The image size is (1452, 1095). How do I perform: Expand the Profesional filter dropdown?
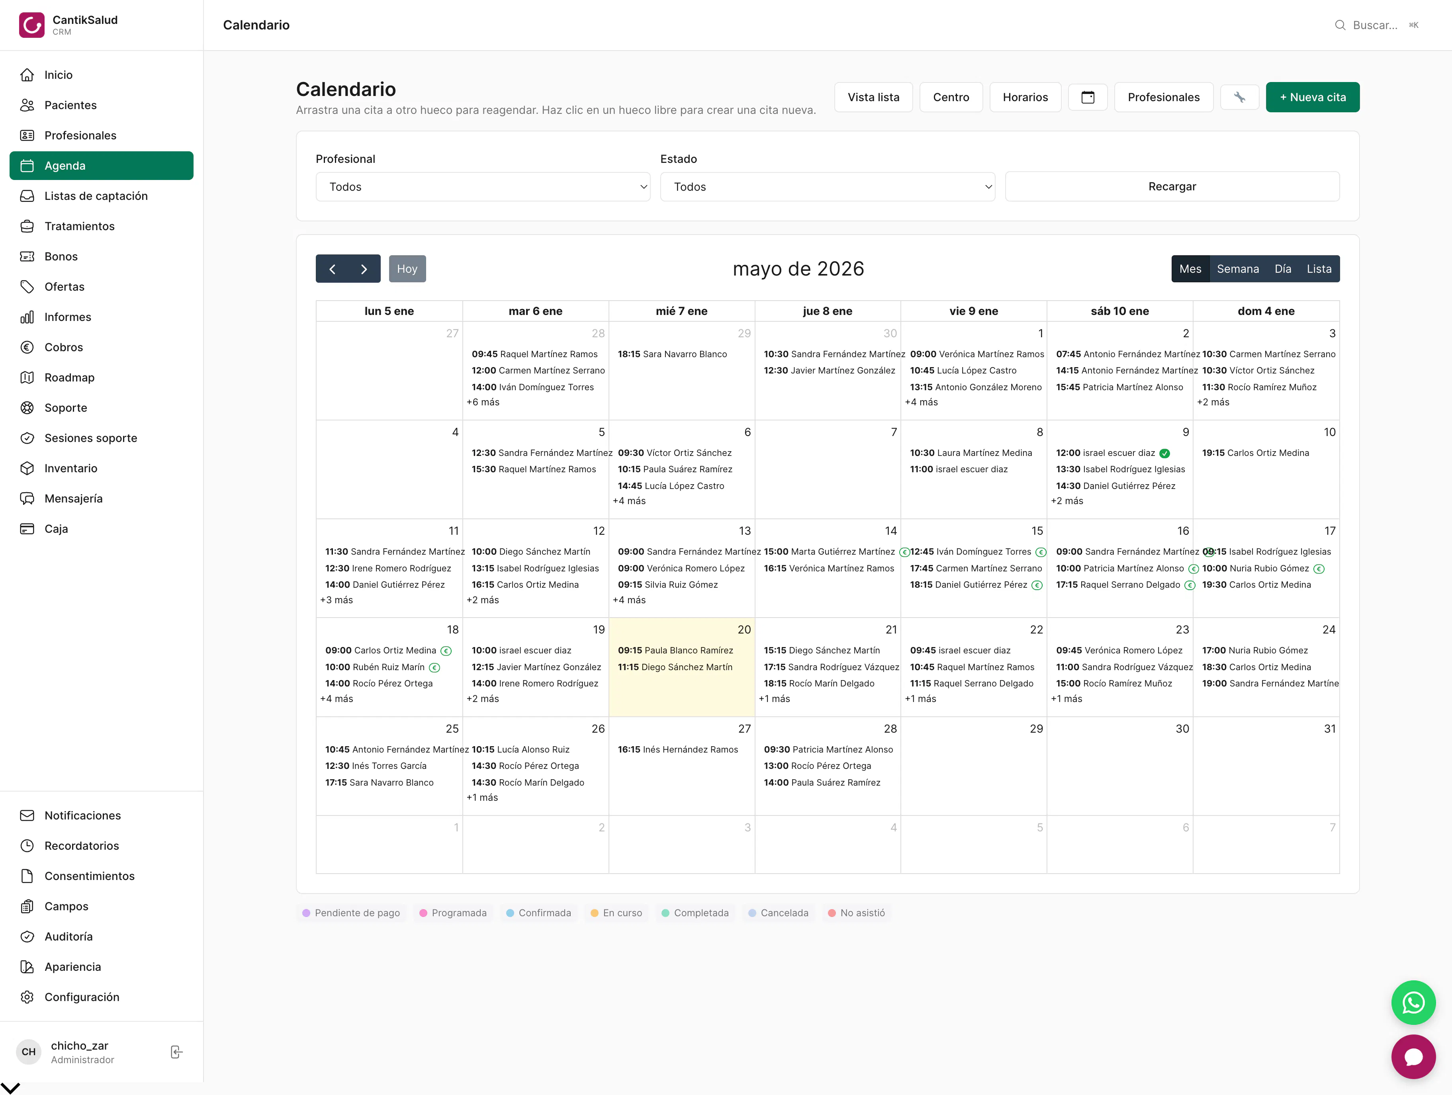click(x=483, y=186)
